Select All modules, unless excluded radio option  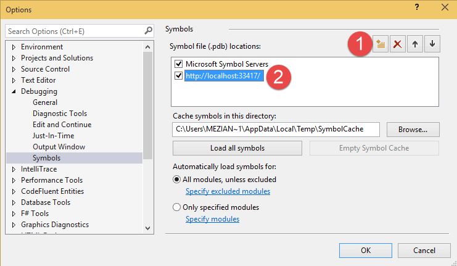[x=177, y=180]
